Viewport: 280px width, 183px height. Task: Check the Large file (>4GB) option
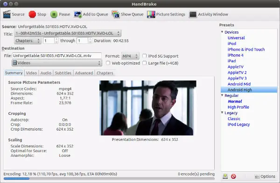click(x=145, y=63)
